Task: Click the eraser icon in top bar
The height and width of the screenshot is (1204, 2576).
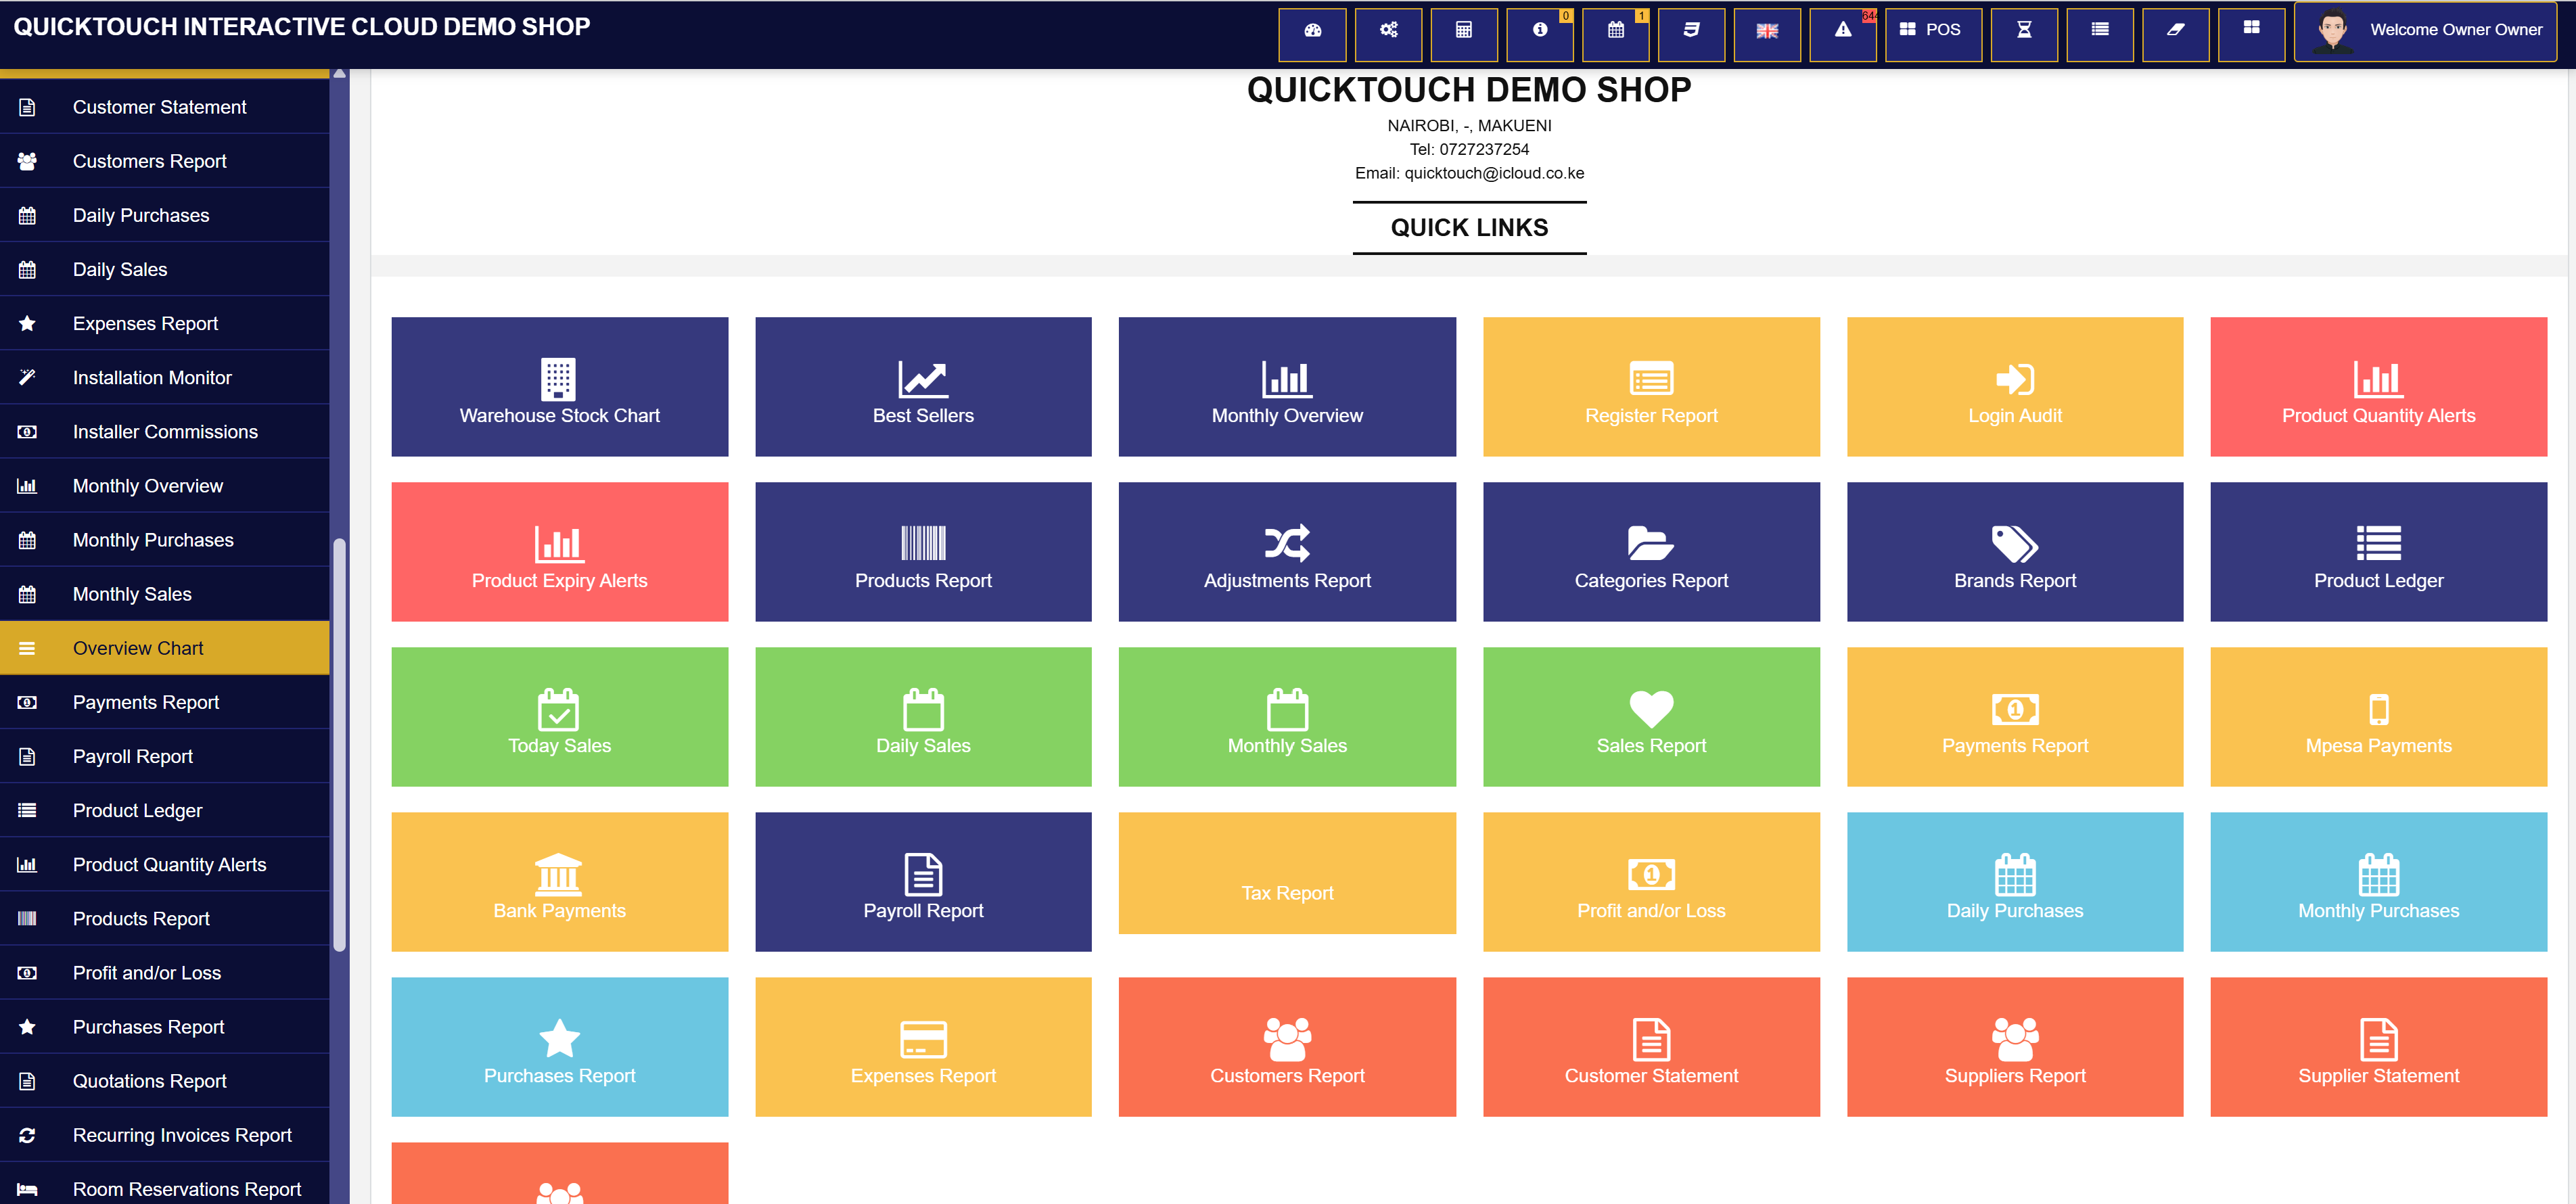Action: pyautogui.click(x=2176, y=34)
